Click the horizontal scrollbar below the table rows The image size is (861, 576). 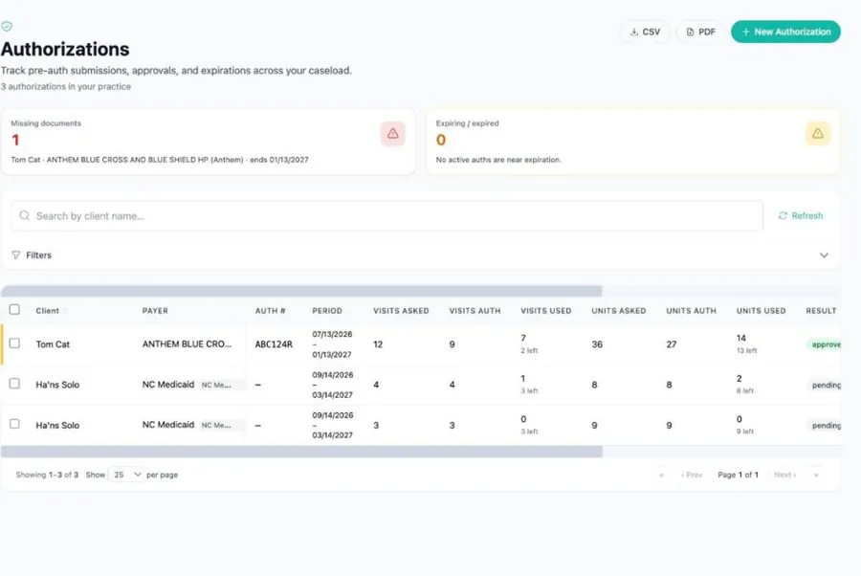pyautogui.click(x=301, y=452)
